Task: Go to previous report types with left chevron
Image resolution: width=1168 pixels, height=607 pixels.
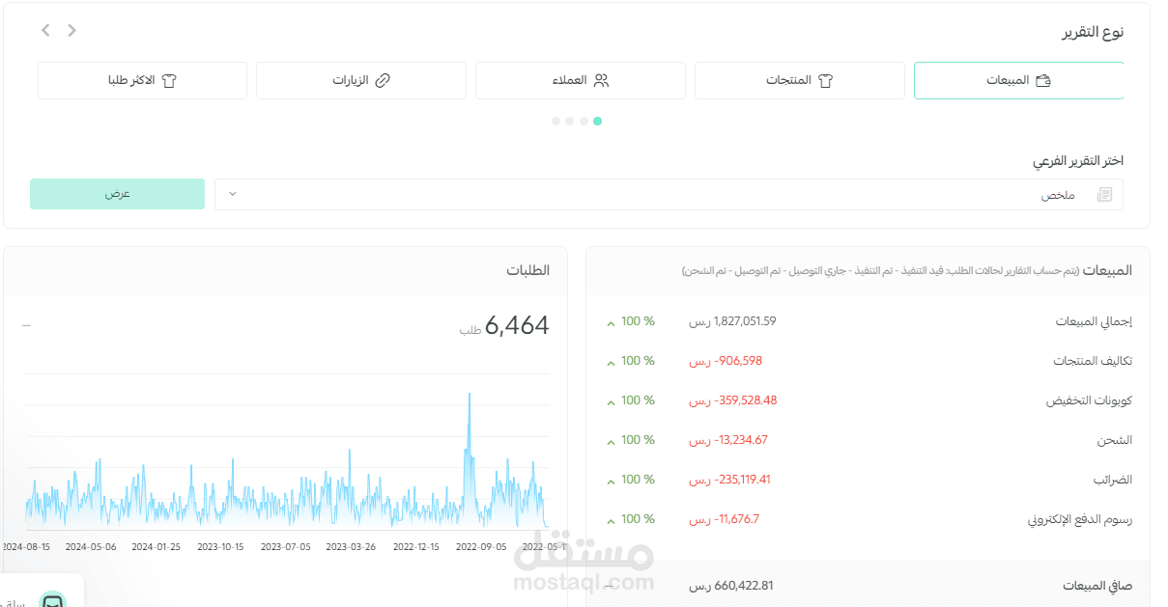Action: pyautogui.click(x=46, y=30)
